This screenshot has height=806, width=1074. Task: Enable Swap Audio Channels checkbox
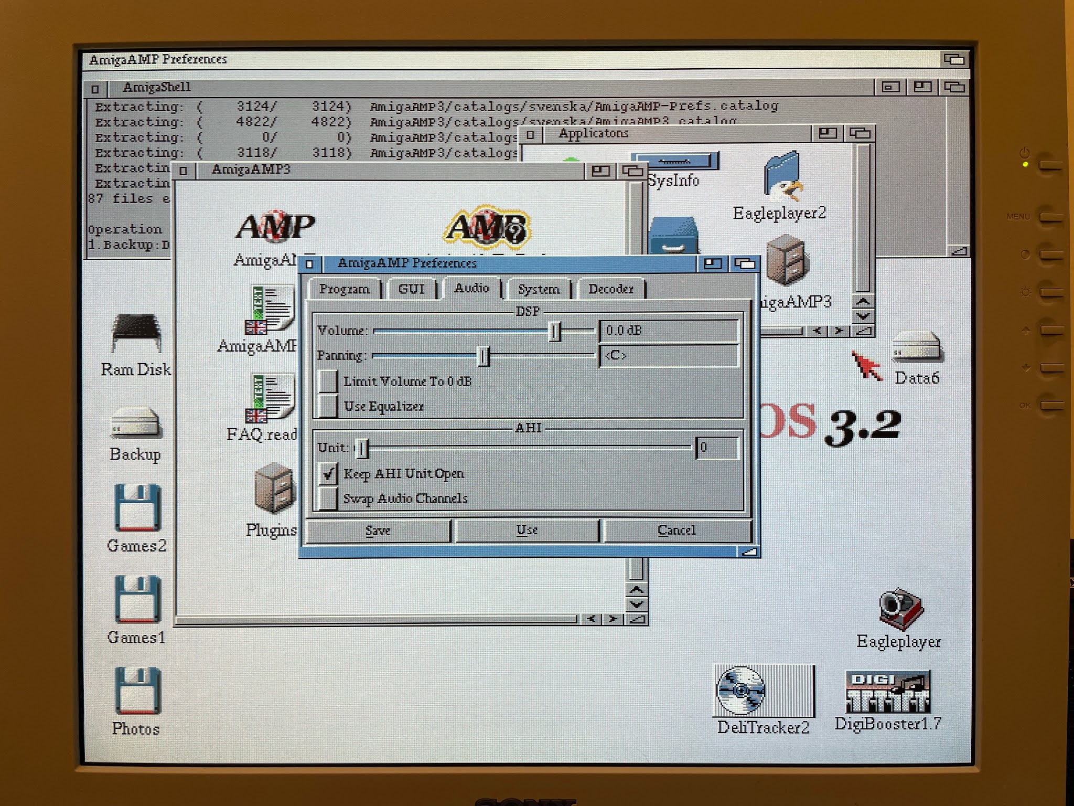328,498
